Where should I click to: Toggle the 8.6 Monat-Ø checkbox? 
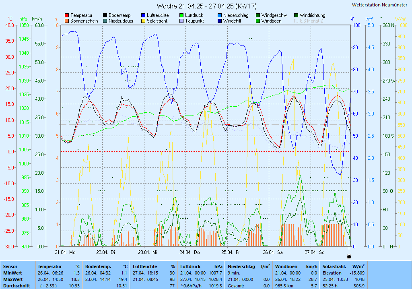296,21
